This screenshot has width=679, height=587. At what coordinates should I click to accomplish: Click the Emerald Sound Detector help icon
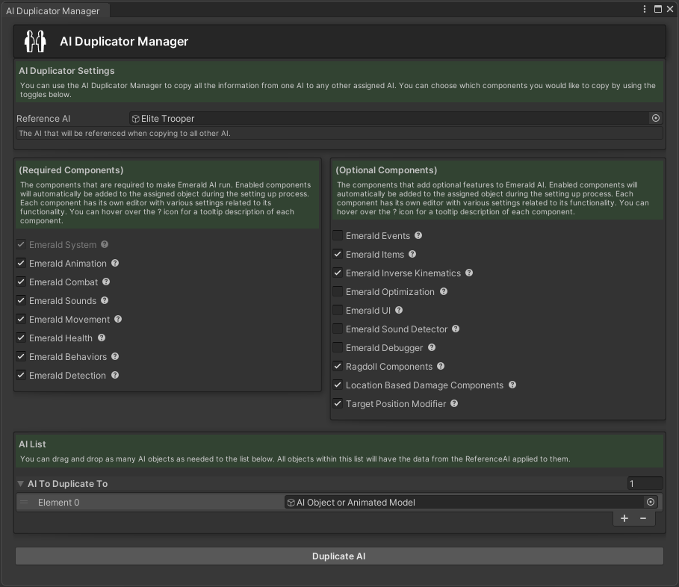click(x=456, y=329)
